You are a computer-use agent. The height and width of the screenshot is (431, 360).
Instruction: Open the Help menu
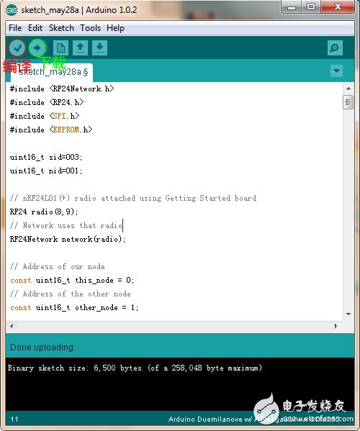(x=115, y=28)
